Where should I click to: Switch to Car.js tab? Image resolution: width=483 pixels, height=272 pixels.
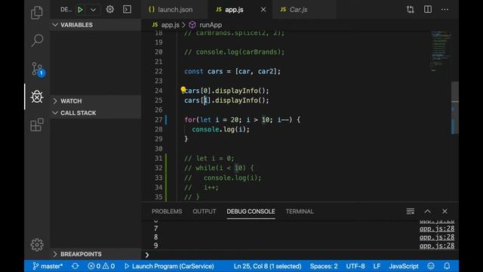click(294, 10)
